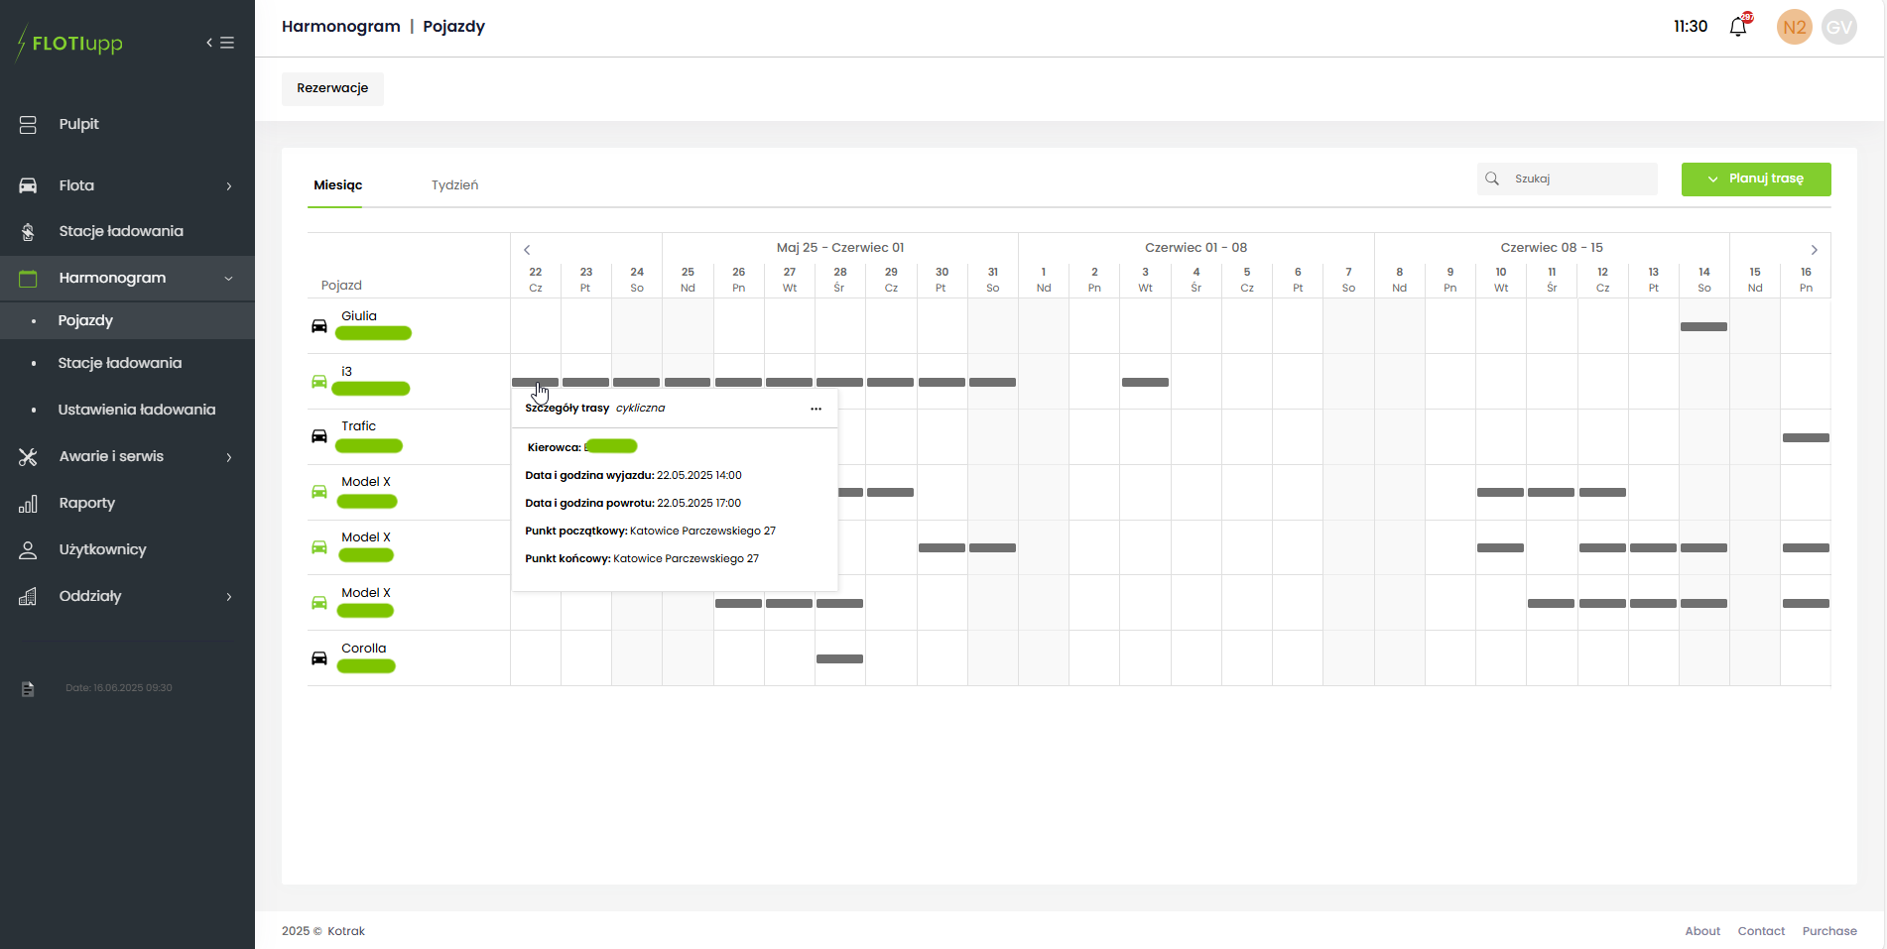The height and width of the screenshot is (949, 1887).
Task: Expand the Flota submenu
Action: pyautogui.click(x=229, y=186)
